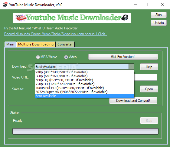170x147 pixels.
Task: Click the Skin button
Action: (x=159, y=15)
